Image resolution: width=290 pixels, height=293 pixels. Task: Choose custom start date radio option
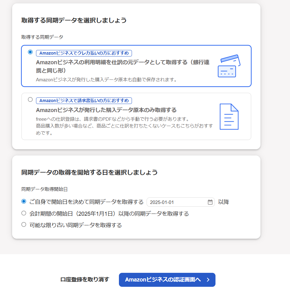tap(24, 201)
